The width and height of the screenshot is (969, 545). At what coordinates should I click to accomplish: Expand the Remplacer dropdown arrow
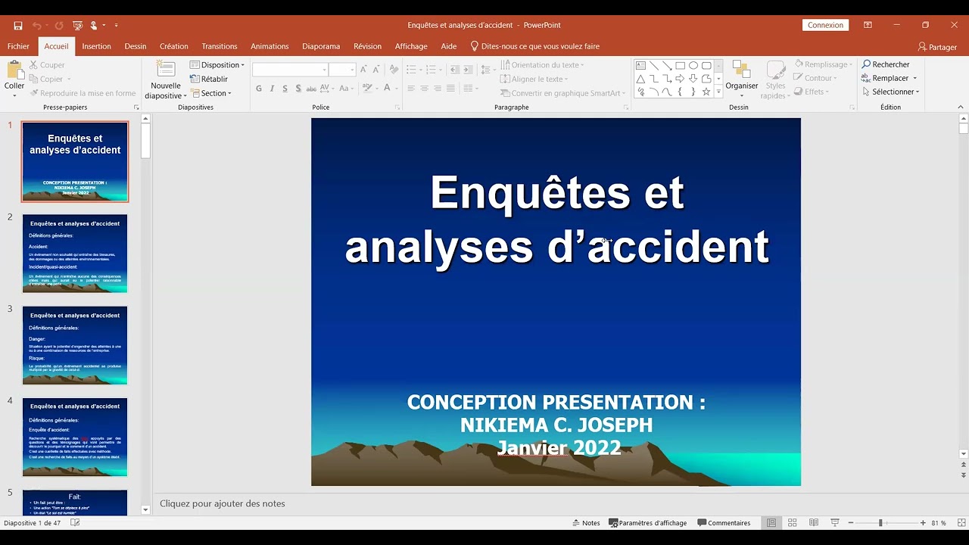(914, 79)
